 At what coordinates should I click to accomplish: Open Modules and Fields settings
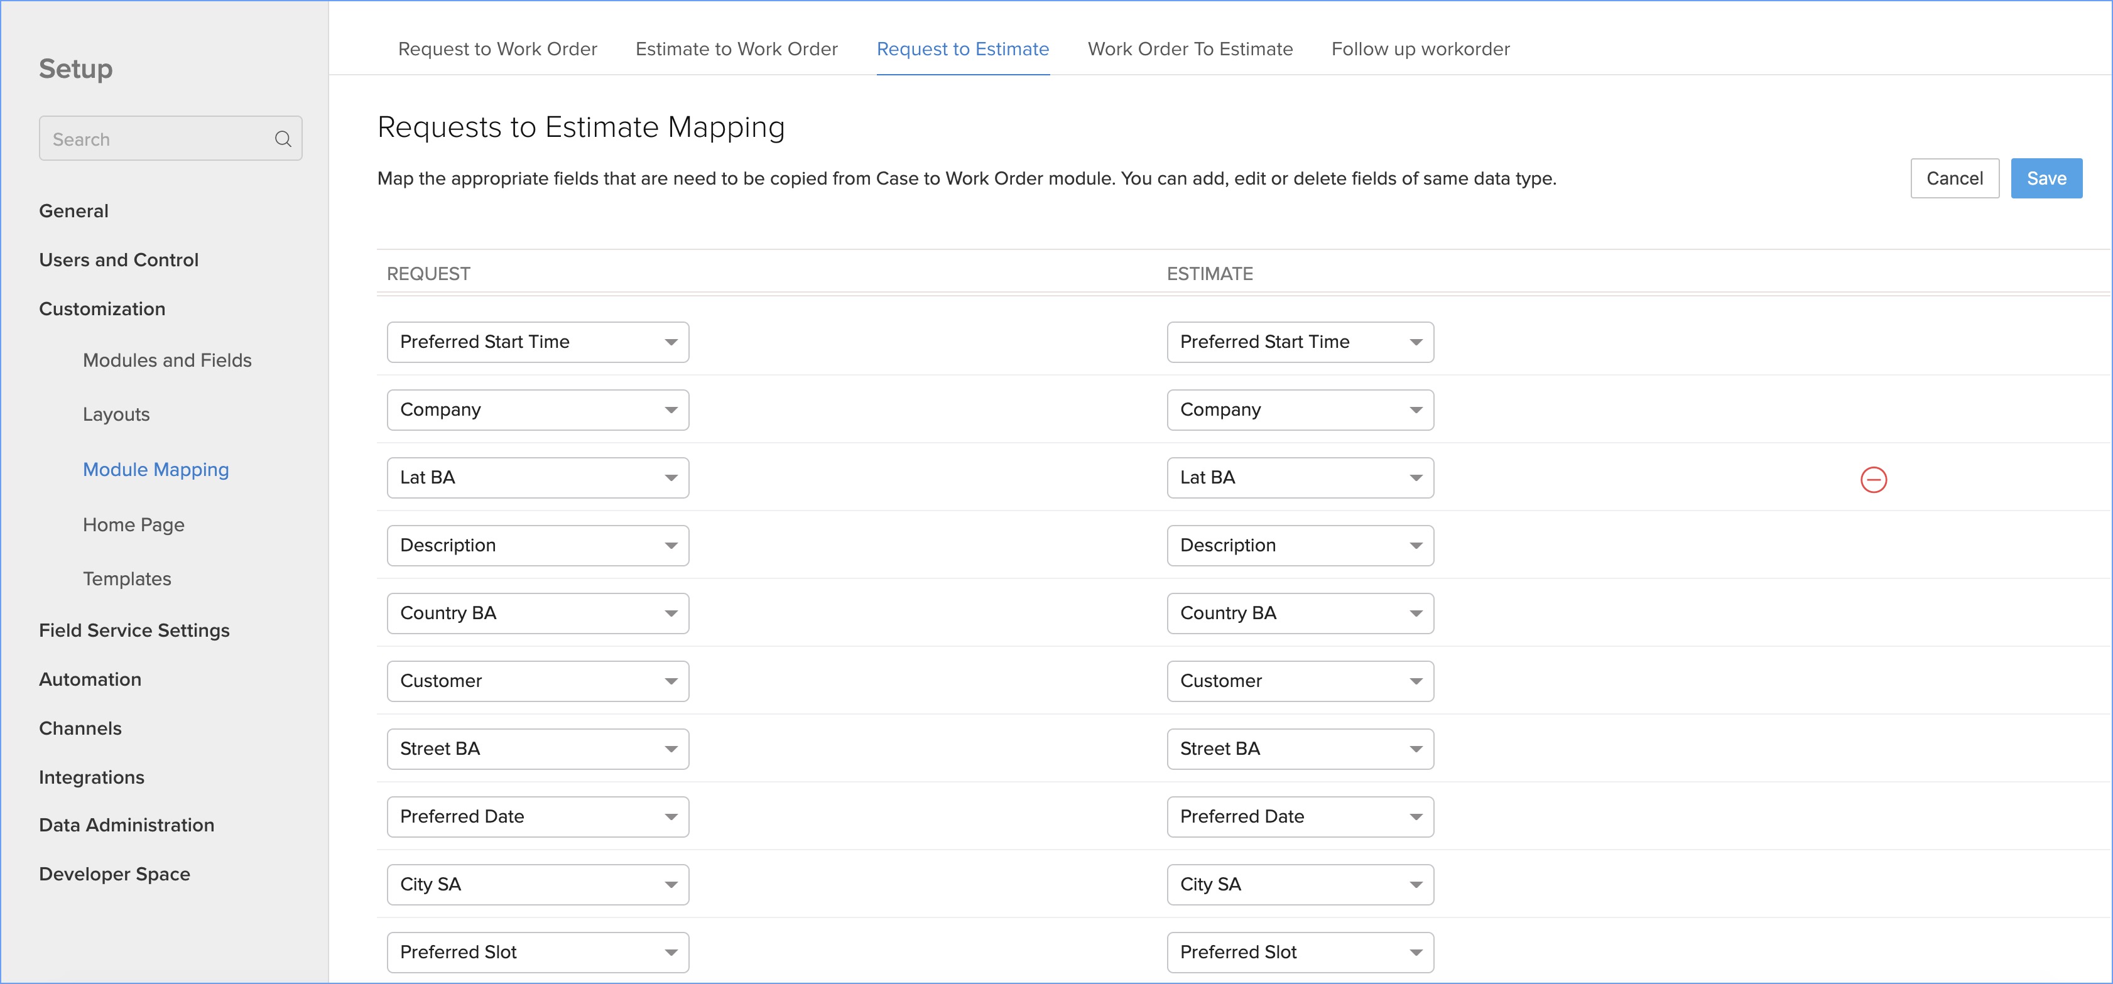click(x=167, y=361)
